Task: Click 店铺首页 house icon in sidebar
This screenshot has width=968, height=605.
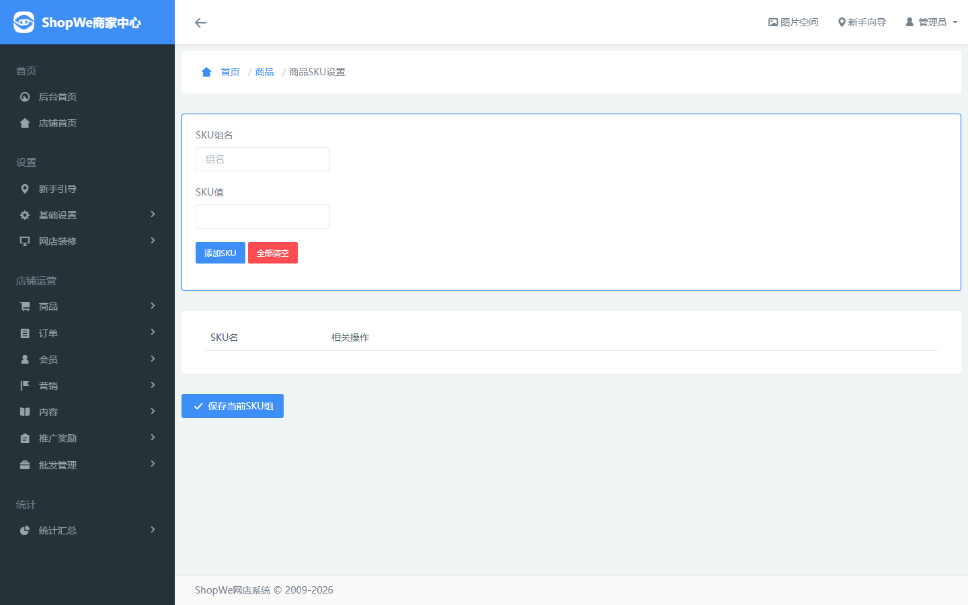Action: (25, 123)
